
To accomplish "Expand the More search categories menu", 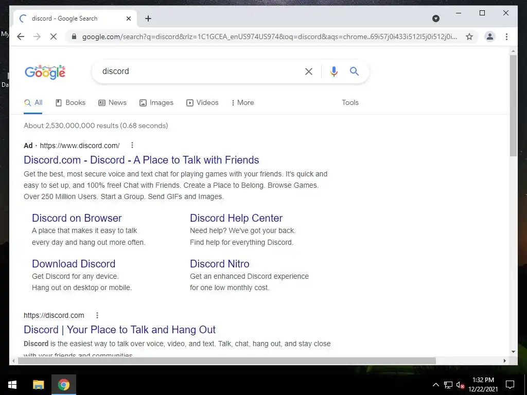I will (242, 102).
